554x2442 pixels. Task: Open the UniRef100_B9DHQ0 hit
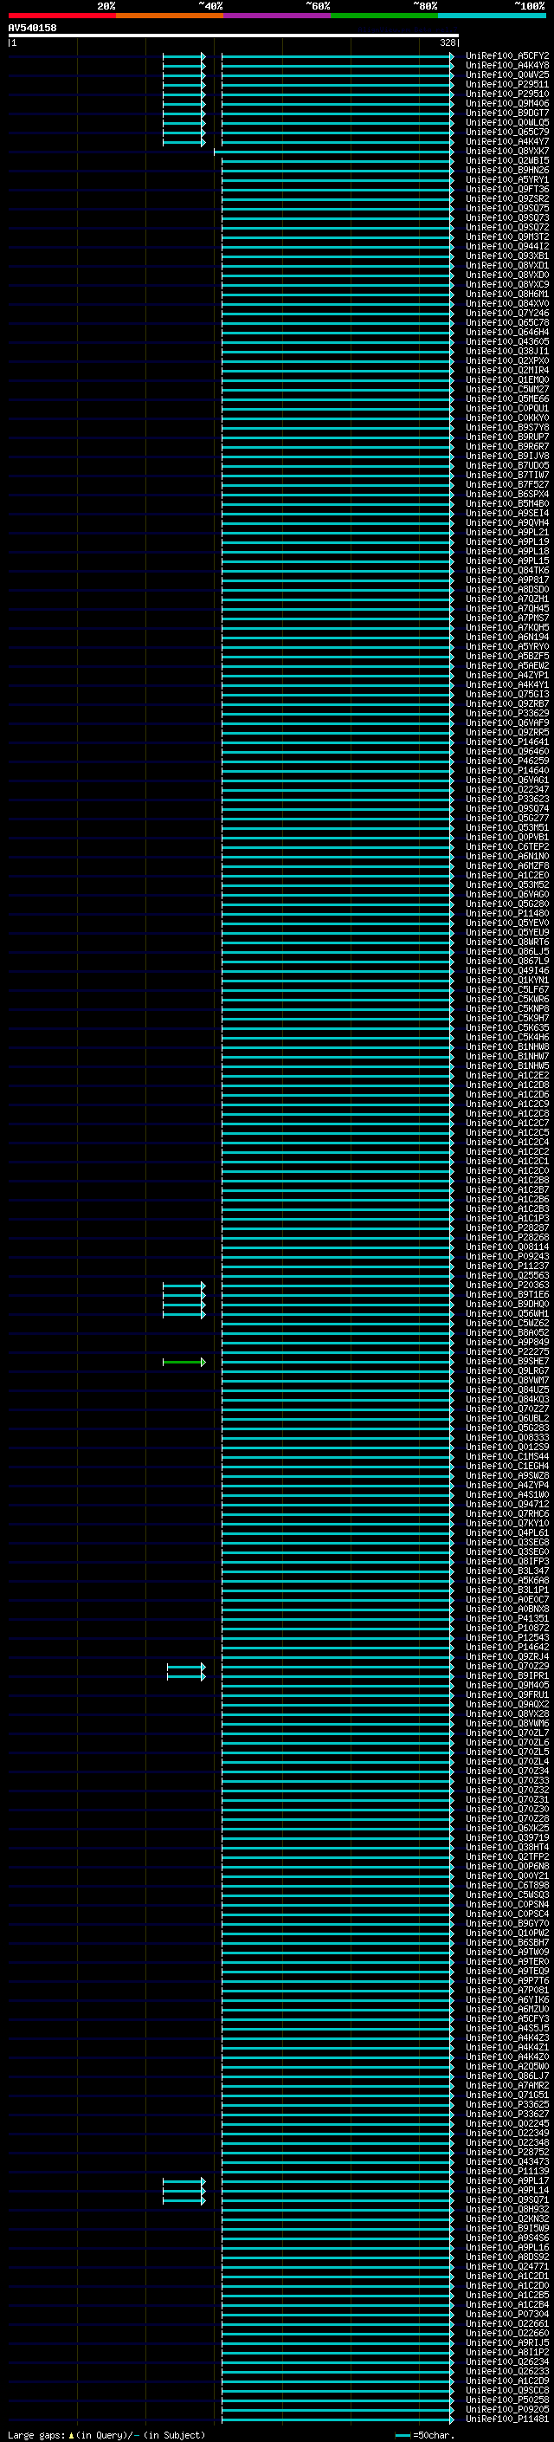click(507, 1305)
